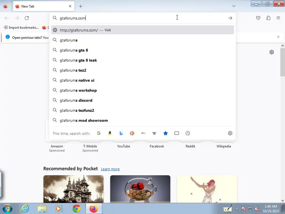Click the page vertical scrollbar thumb

pos(282,62)
